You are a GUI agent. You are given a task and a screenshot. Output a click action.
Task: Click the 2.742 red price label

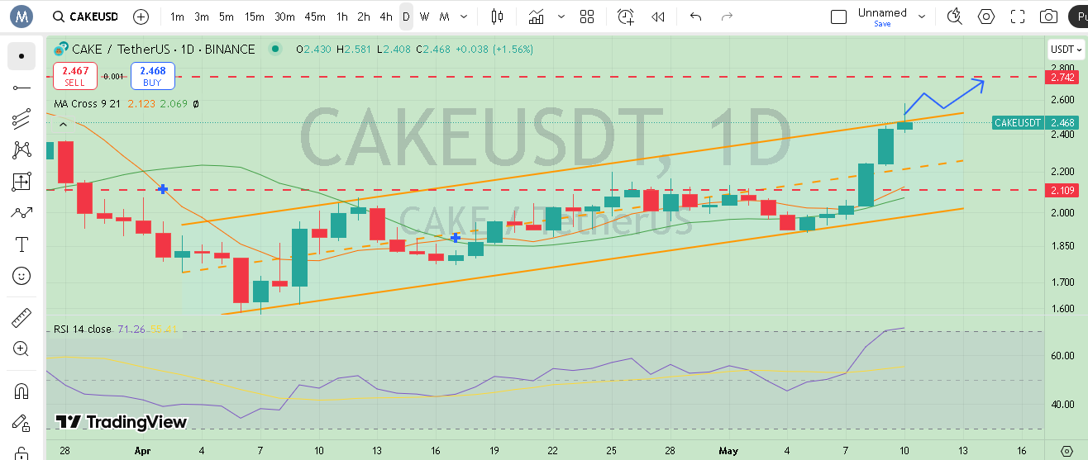click(1062, 77)
